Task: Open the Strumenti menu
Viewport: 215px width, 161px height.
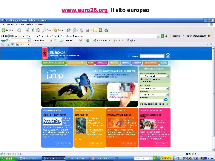Action: coord(39,25)
